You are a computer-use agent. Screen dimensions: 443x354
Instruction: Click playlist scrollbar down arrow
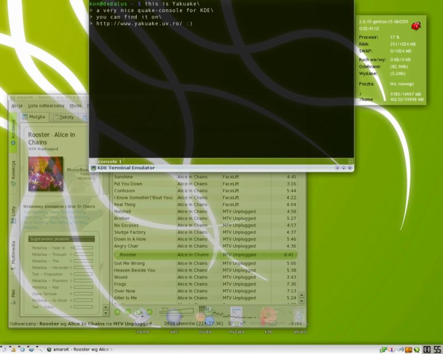coord(301,301)
